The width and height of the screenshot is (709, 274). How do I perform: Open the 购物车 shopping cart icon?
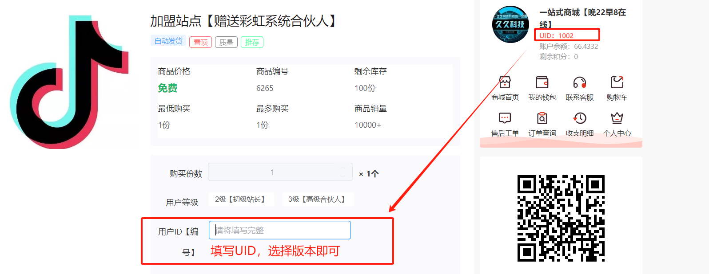[x=617, y=82]
